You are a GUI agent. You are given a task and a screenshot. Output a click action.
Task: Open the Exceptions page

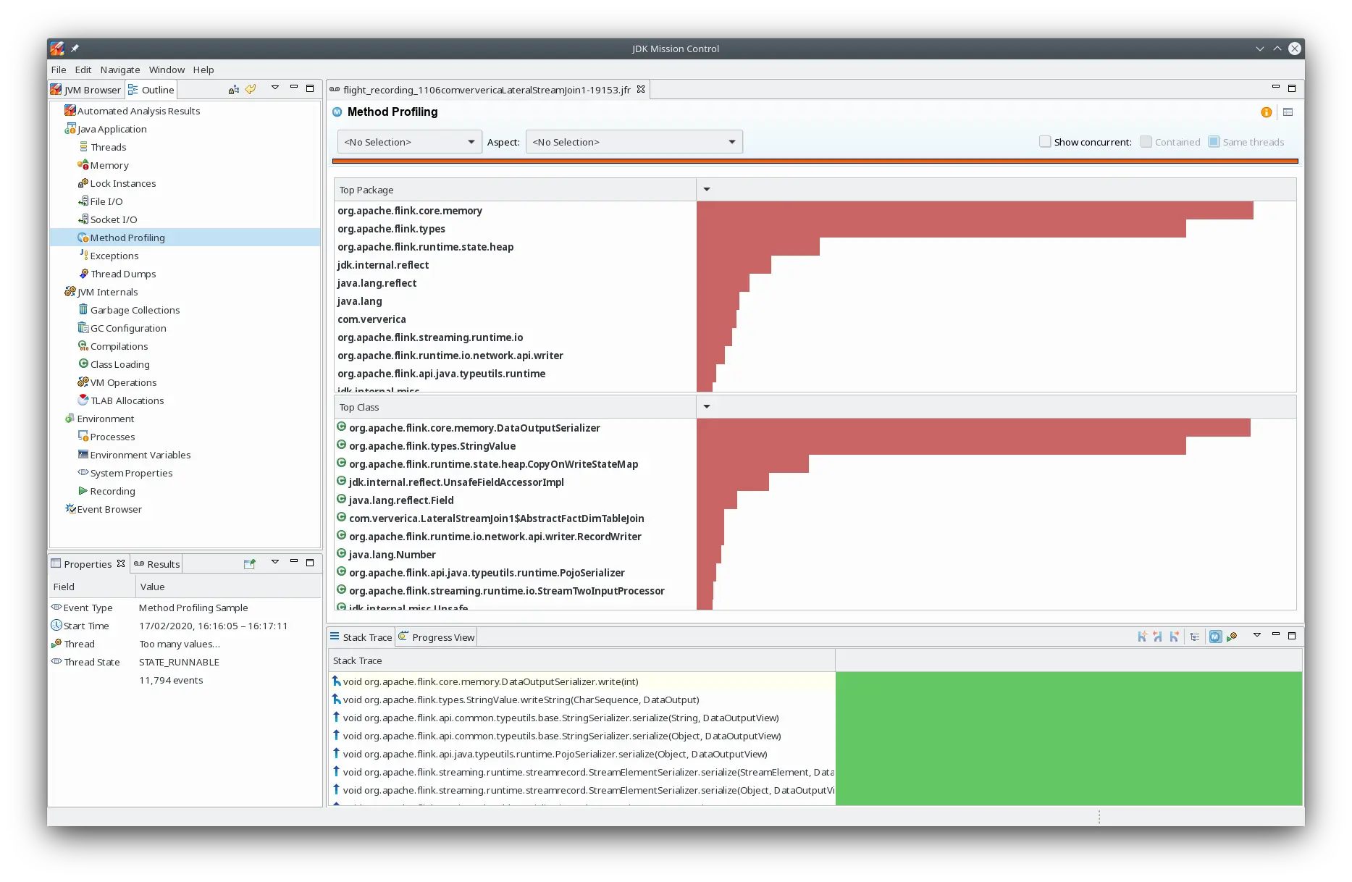pos(114,255)
